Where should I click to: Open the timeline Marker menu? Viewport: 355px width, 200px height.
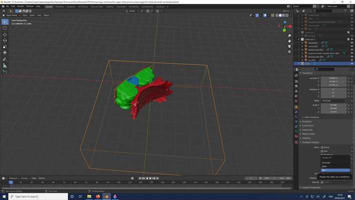tap(41, 178)
